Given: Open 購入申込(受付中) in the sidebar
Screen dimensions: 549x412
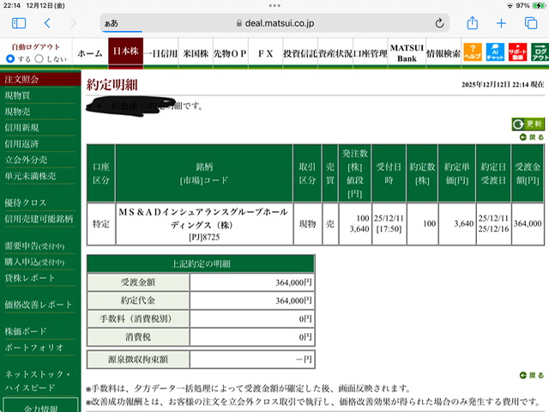Looking at the screenshot, I should 34,262.
